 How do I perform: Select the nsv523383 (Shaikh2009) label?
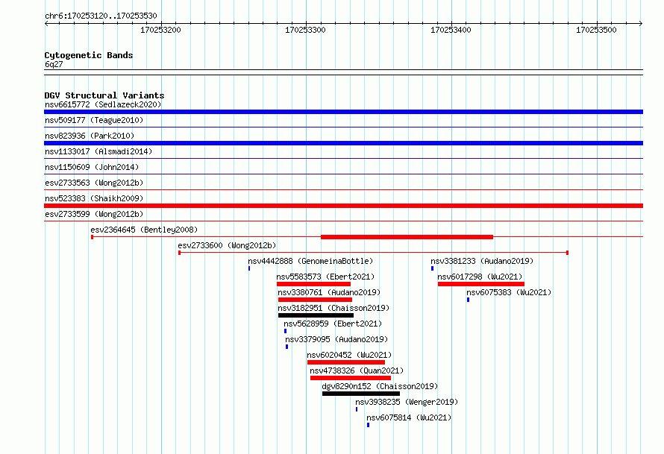tap(94, 198)
